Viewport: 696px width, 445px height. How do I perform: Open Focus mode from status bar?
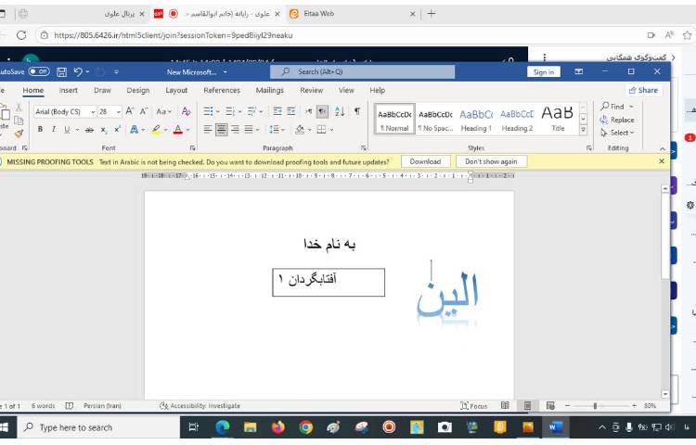(x=473, y=405)
